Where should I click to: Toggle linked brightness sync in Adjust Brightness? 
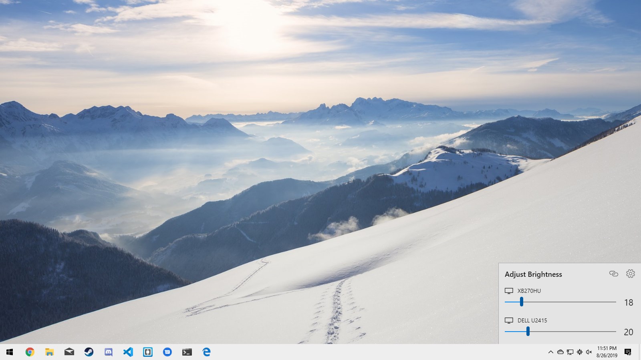[x=613, y=274]
